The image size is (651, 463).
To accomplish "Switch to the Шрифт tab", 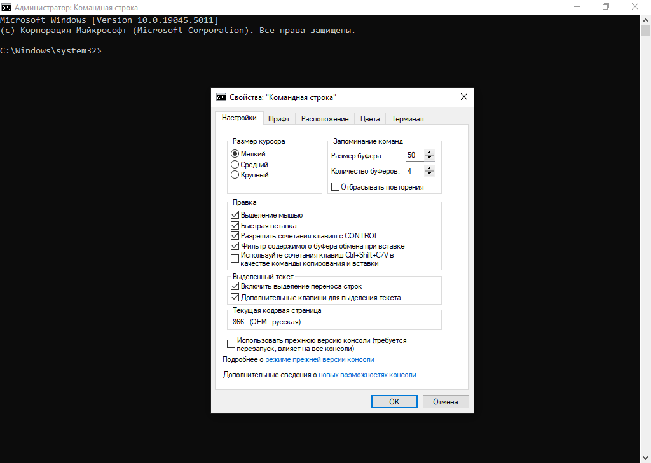I will coord(279,119).
